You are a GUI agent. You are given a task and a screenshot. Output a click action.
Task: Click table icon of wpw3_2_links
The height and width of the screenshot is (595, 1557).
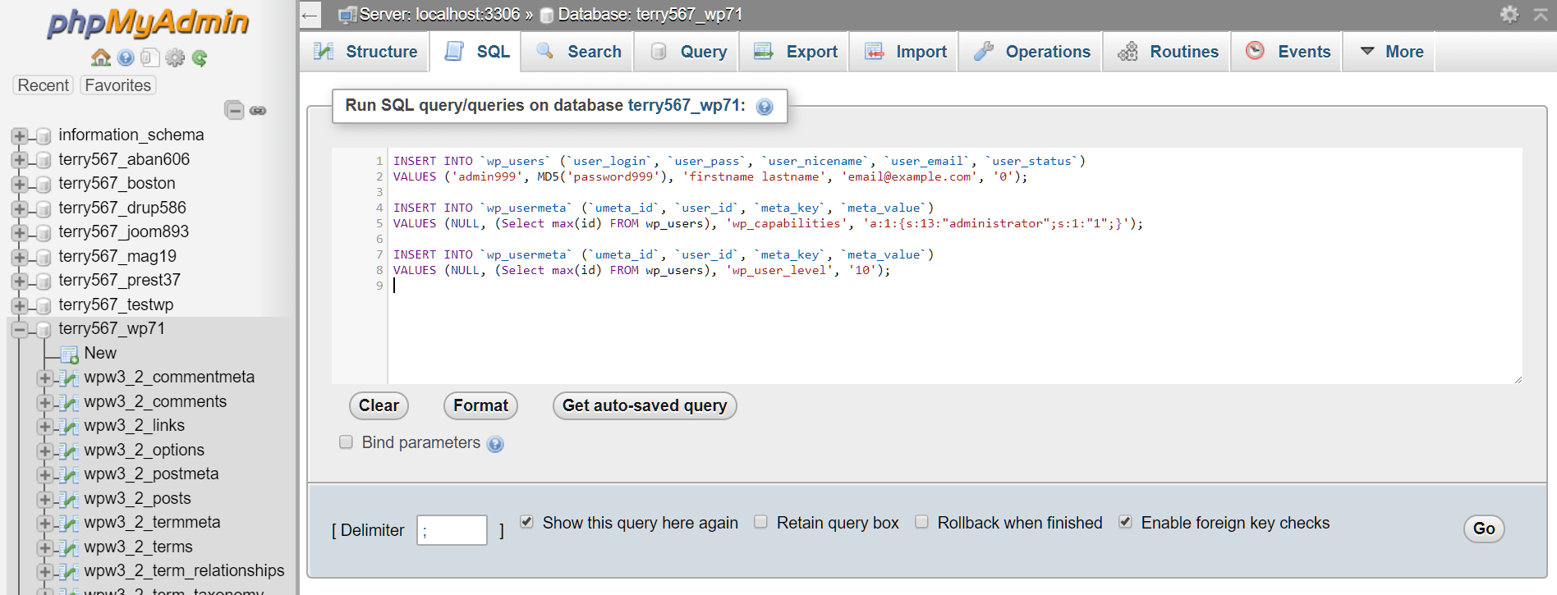pyautogui.click(x=70, y=427)
